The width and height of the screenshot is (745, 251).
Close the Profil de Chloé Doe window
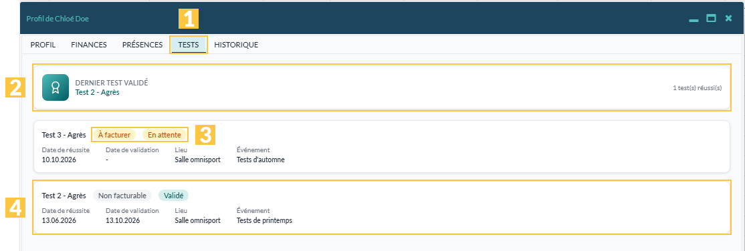[728, 19]
